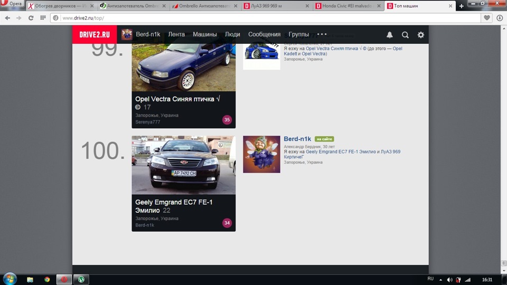Open the Сообщения menu item
Image resolution: width=507 pixels, height=285 pixels.
(264, 34)
